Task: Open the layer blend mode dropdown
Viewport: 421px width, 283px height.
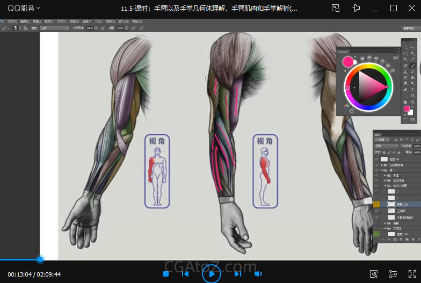Action: [385, 146]
